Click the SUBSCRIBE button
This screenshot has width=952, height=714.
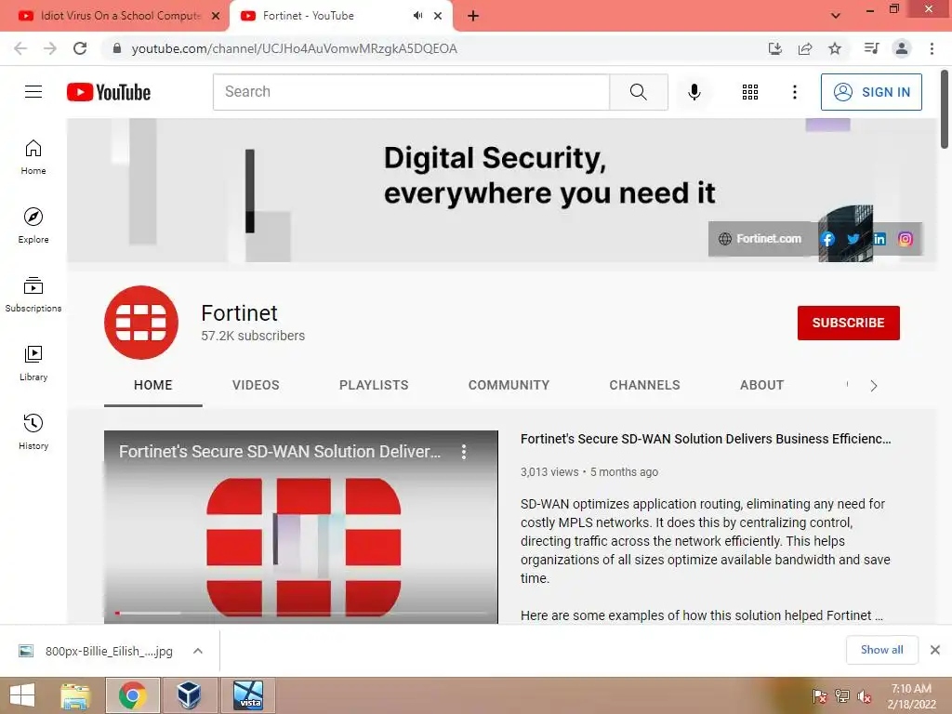click(x=848, y=323)
